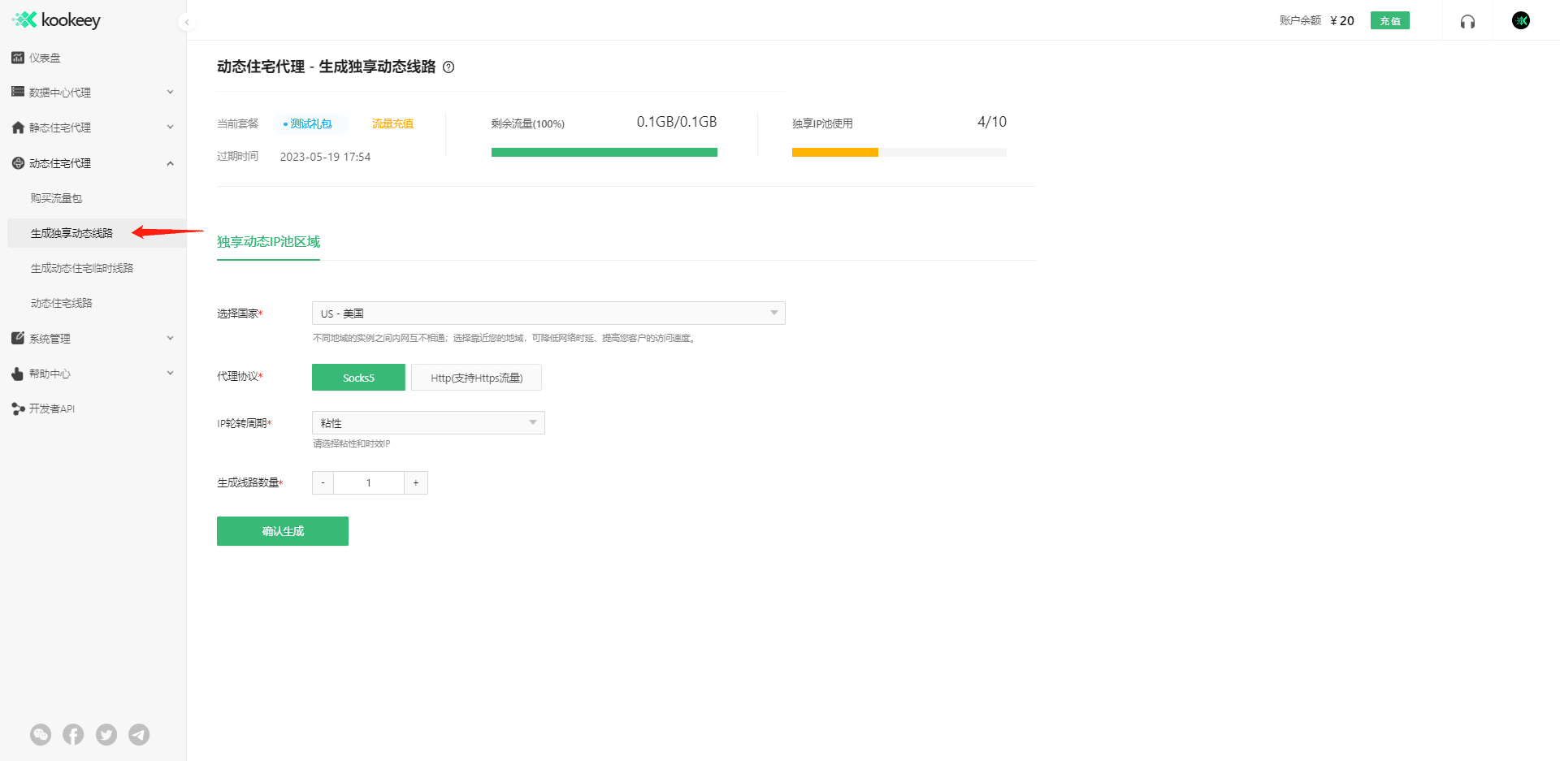Collapse the sidebar with the arrow handle
This screenshot has width=1560, height=761.
[x=187, y=22]
